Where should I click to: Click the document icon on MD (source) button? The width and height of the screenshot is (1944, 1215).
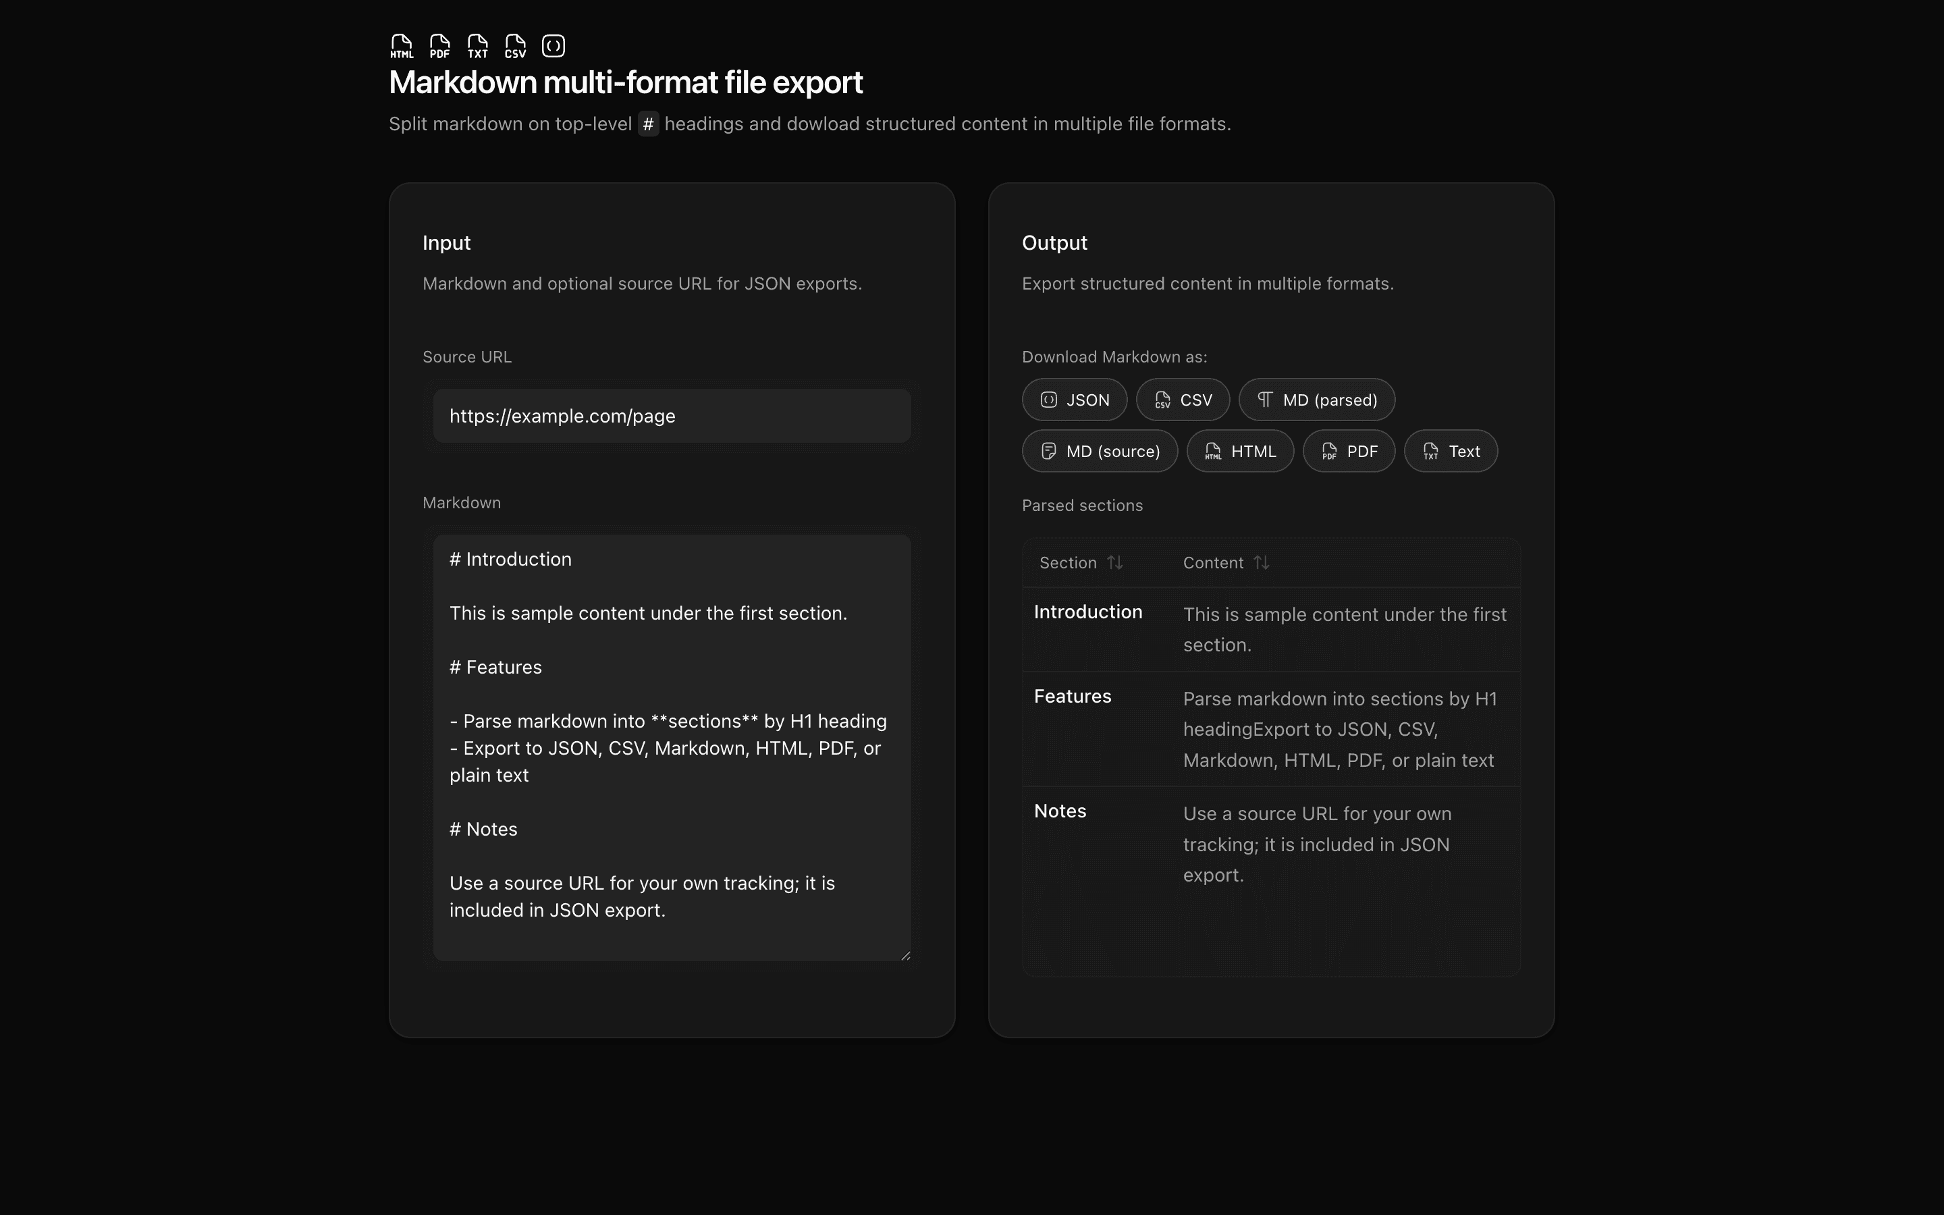[x=1048, y=451]
